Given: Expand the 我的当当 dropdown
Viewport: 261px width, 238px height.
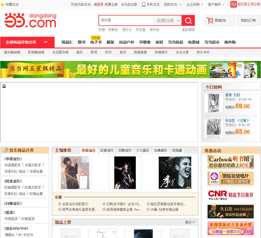Looking at the screenshot, I should point(173,5).
